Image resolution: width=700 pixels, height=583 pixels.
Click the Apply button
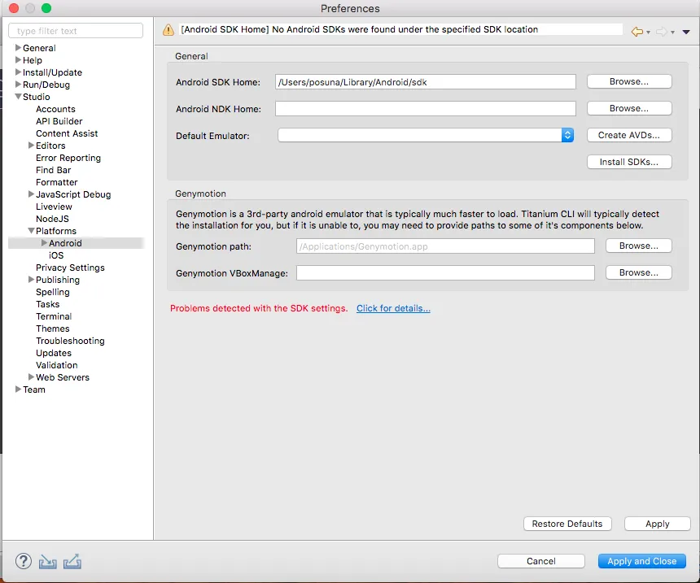(x=657, y=524)
